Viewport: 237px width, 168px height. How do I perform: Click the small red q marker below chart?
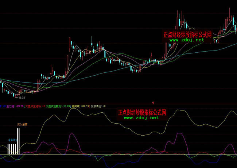[153, 103]
